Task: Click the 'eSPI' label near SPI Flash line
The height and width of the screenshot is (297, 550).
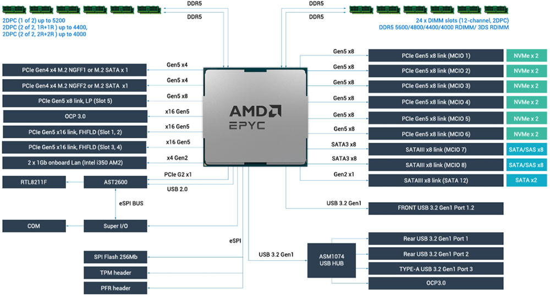Action: click(x=235, y=241)
